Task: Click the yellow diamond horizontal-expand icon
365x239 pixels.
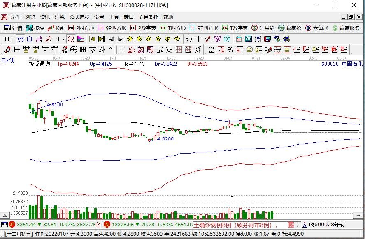Action: [149, 39]
